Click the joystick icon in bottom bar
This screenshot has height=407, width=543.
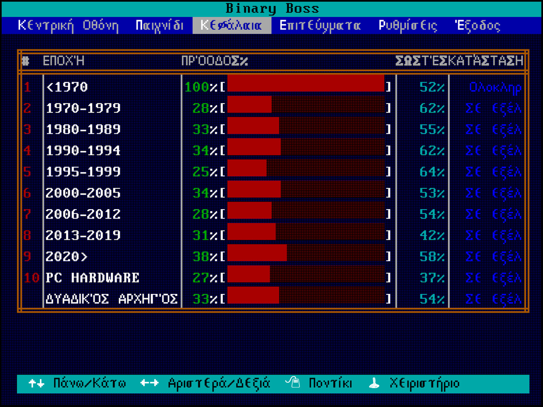374,384
